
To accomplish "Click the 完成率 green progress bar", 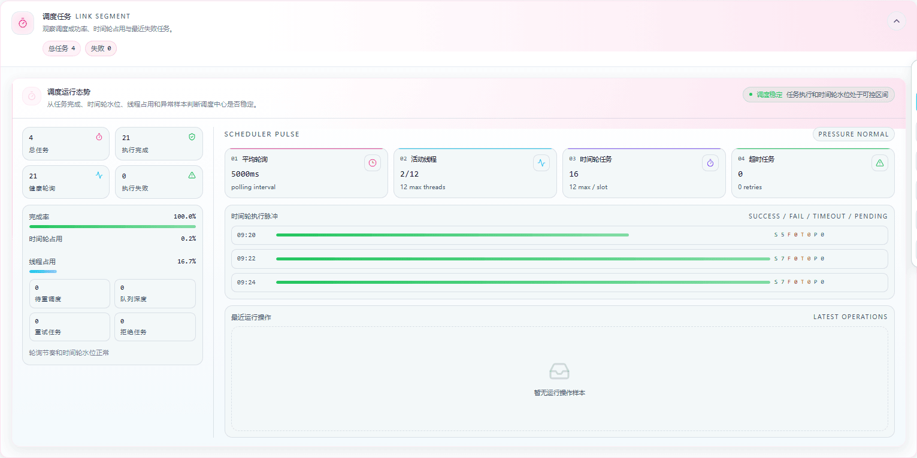I will (113, 226).
